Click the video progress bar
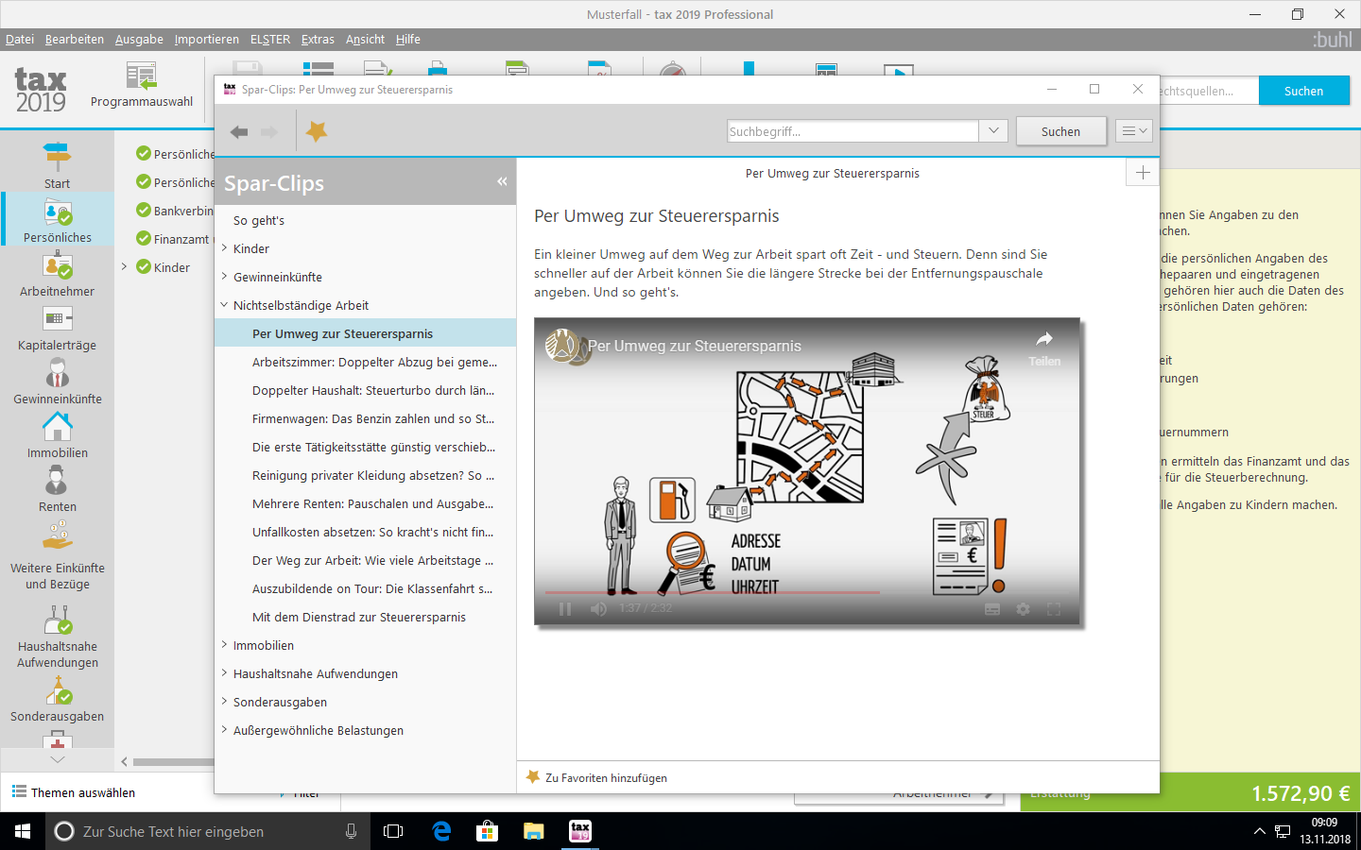Image resolution: width=1361 pixels, height=850 pixels. [807, 592]
